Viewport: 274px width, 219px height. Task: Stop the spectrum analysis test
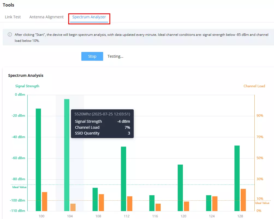(x=92, y=56)
